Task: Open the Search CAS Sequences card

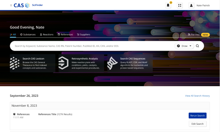Action: 130,63
